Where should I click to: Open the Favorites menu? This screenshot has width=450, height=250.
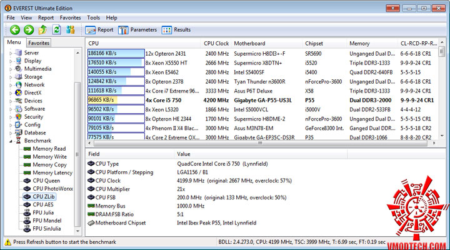click(70, 17)
